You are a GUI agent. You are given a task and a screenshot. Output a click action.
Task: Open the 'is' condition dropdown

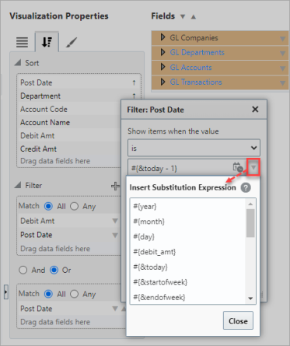click(194, 148)
